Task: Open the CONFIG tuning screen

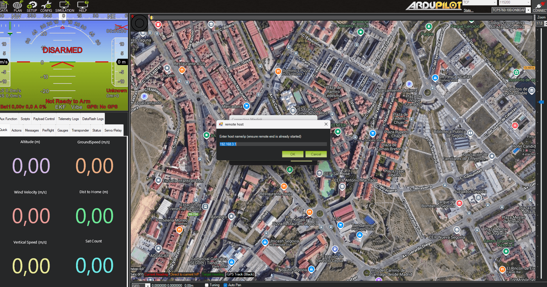Action: point(46,6)
